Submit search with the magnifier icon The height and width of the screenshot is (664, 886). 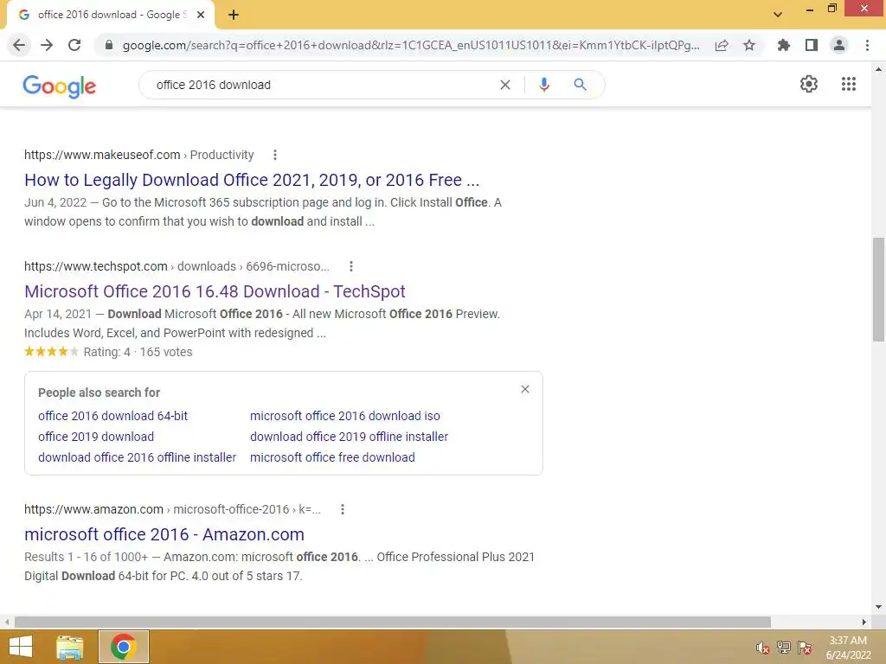(580, 85)
